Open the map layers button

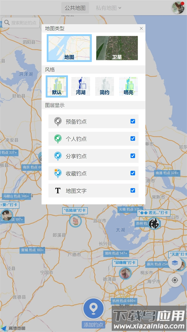coord(175,263)
